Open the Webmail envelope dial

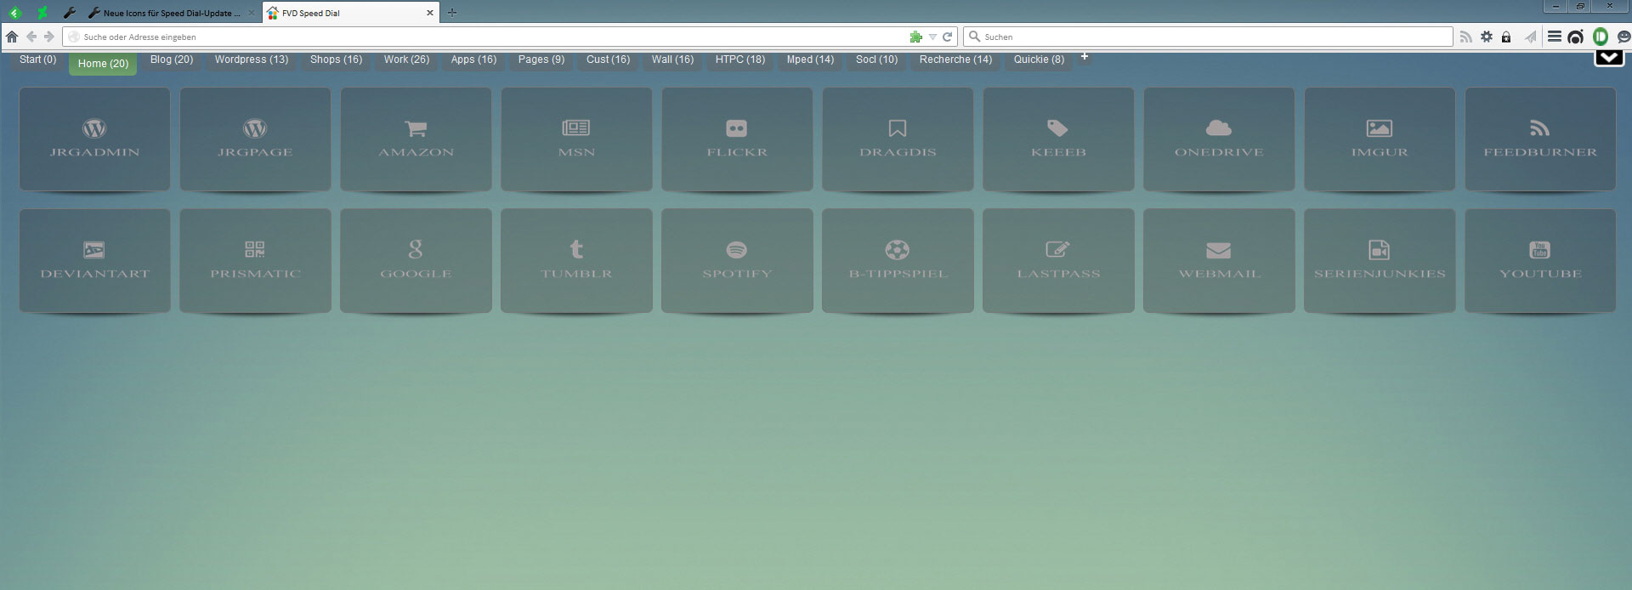(x=1219, y=261)
